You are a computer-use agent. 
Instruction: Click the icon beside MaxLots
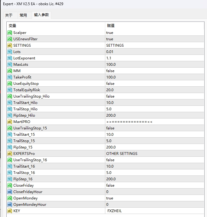10,65
